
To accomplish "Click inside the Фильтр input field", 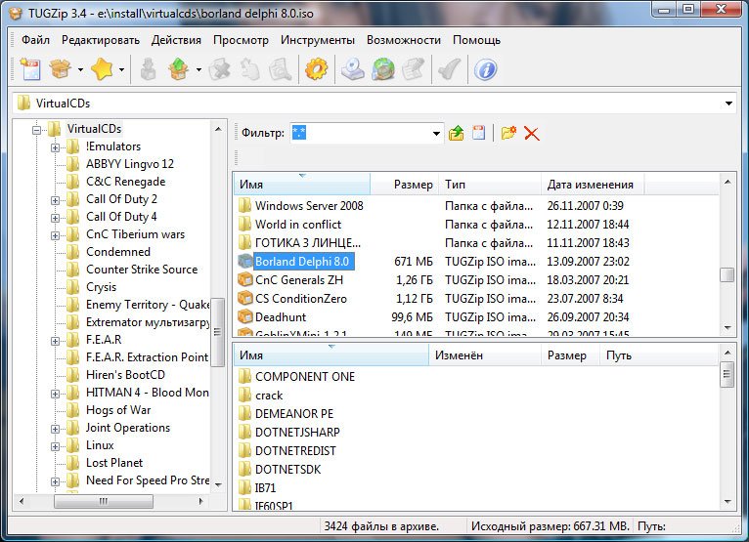I will [360, 133].
